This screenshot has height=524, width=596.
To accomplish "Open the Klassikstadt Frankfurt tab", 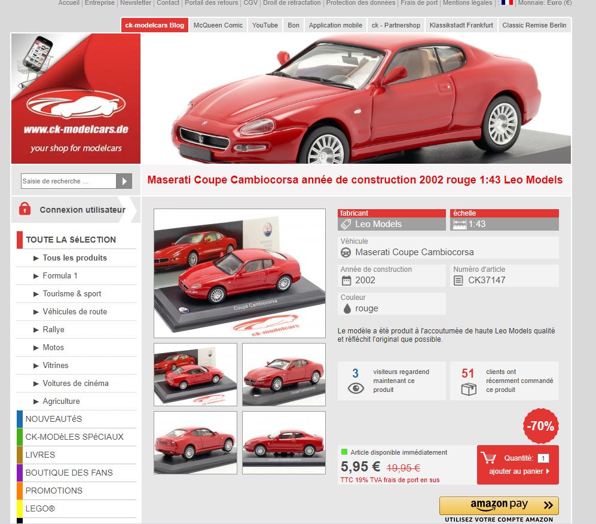I will point(461,25).
